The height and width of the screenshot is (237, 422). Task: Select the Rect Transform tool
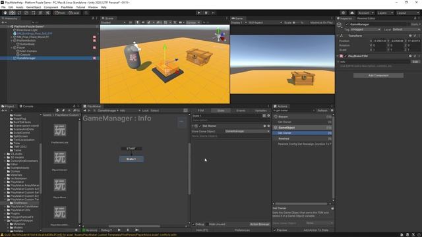click(34, 13)
